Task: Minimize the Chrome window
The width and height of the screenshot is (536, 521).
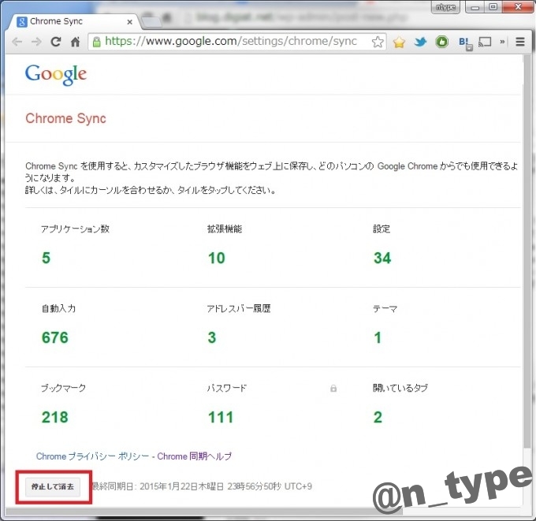Action: tap(475, 7)
